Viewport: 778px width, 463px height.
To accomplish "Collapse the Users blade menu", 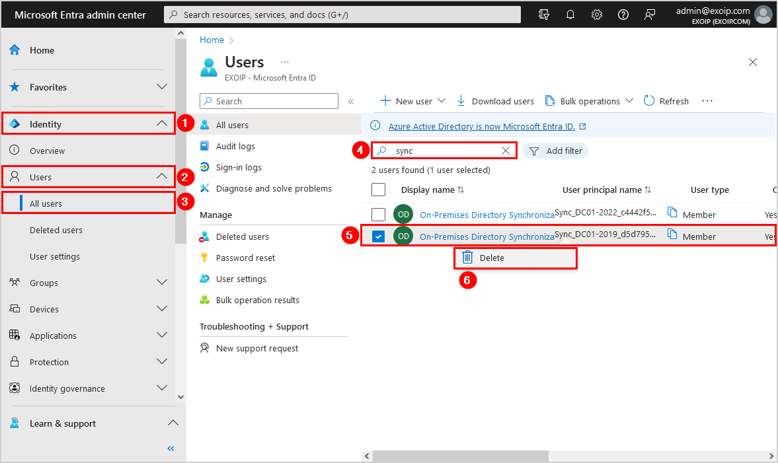I will tap(351, 101).
